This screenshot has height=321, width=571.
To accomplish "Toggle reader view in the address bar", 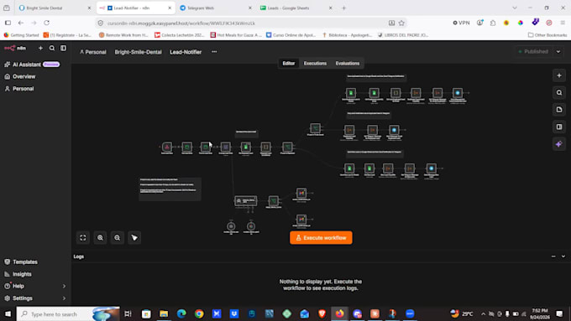I will tap(391, 23).
